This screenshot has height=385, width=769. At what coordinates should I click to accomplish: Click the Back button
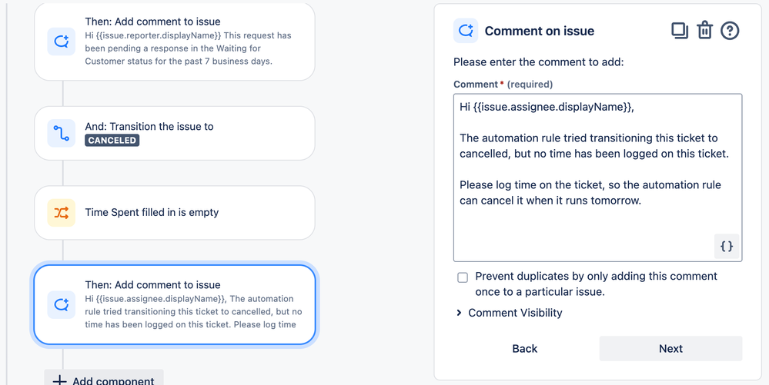[525, 348]
